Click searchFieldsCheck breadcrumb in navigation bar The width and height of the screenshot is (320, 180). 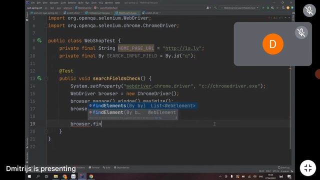105,8
